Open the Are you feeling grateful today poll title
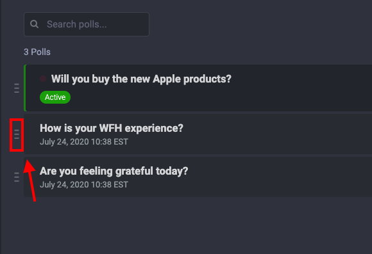The height and width of the screenshot is (254, 372). tap(114, 171)
